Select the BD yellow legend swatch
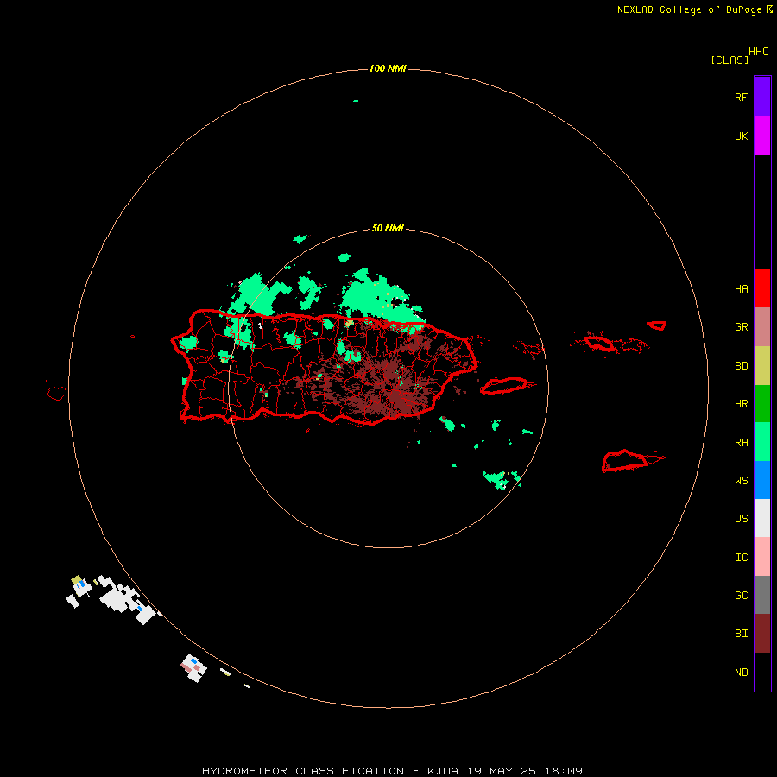This screenshot has width=777, height=777. point(762,366)
